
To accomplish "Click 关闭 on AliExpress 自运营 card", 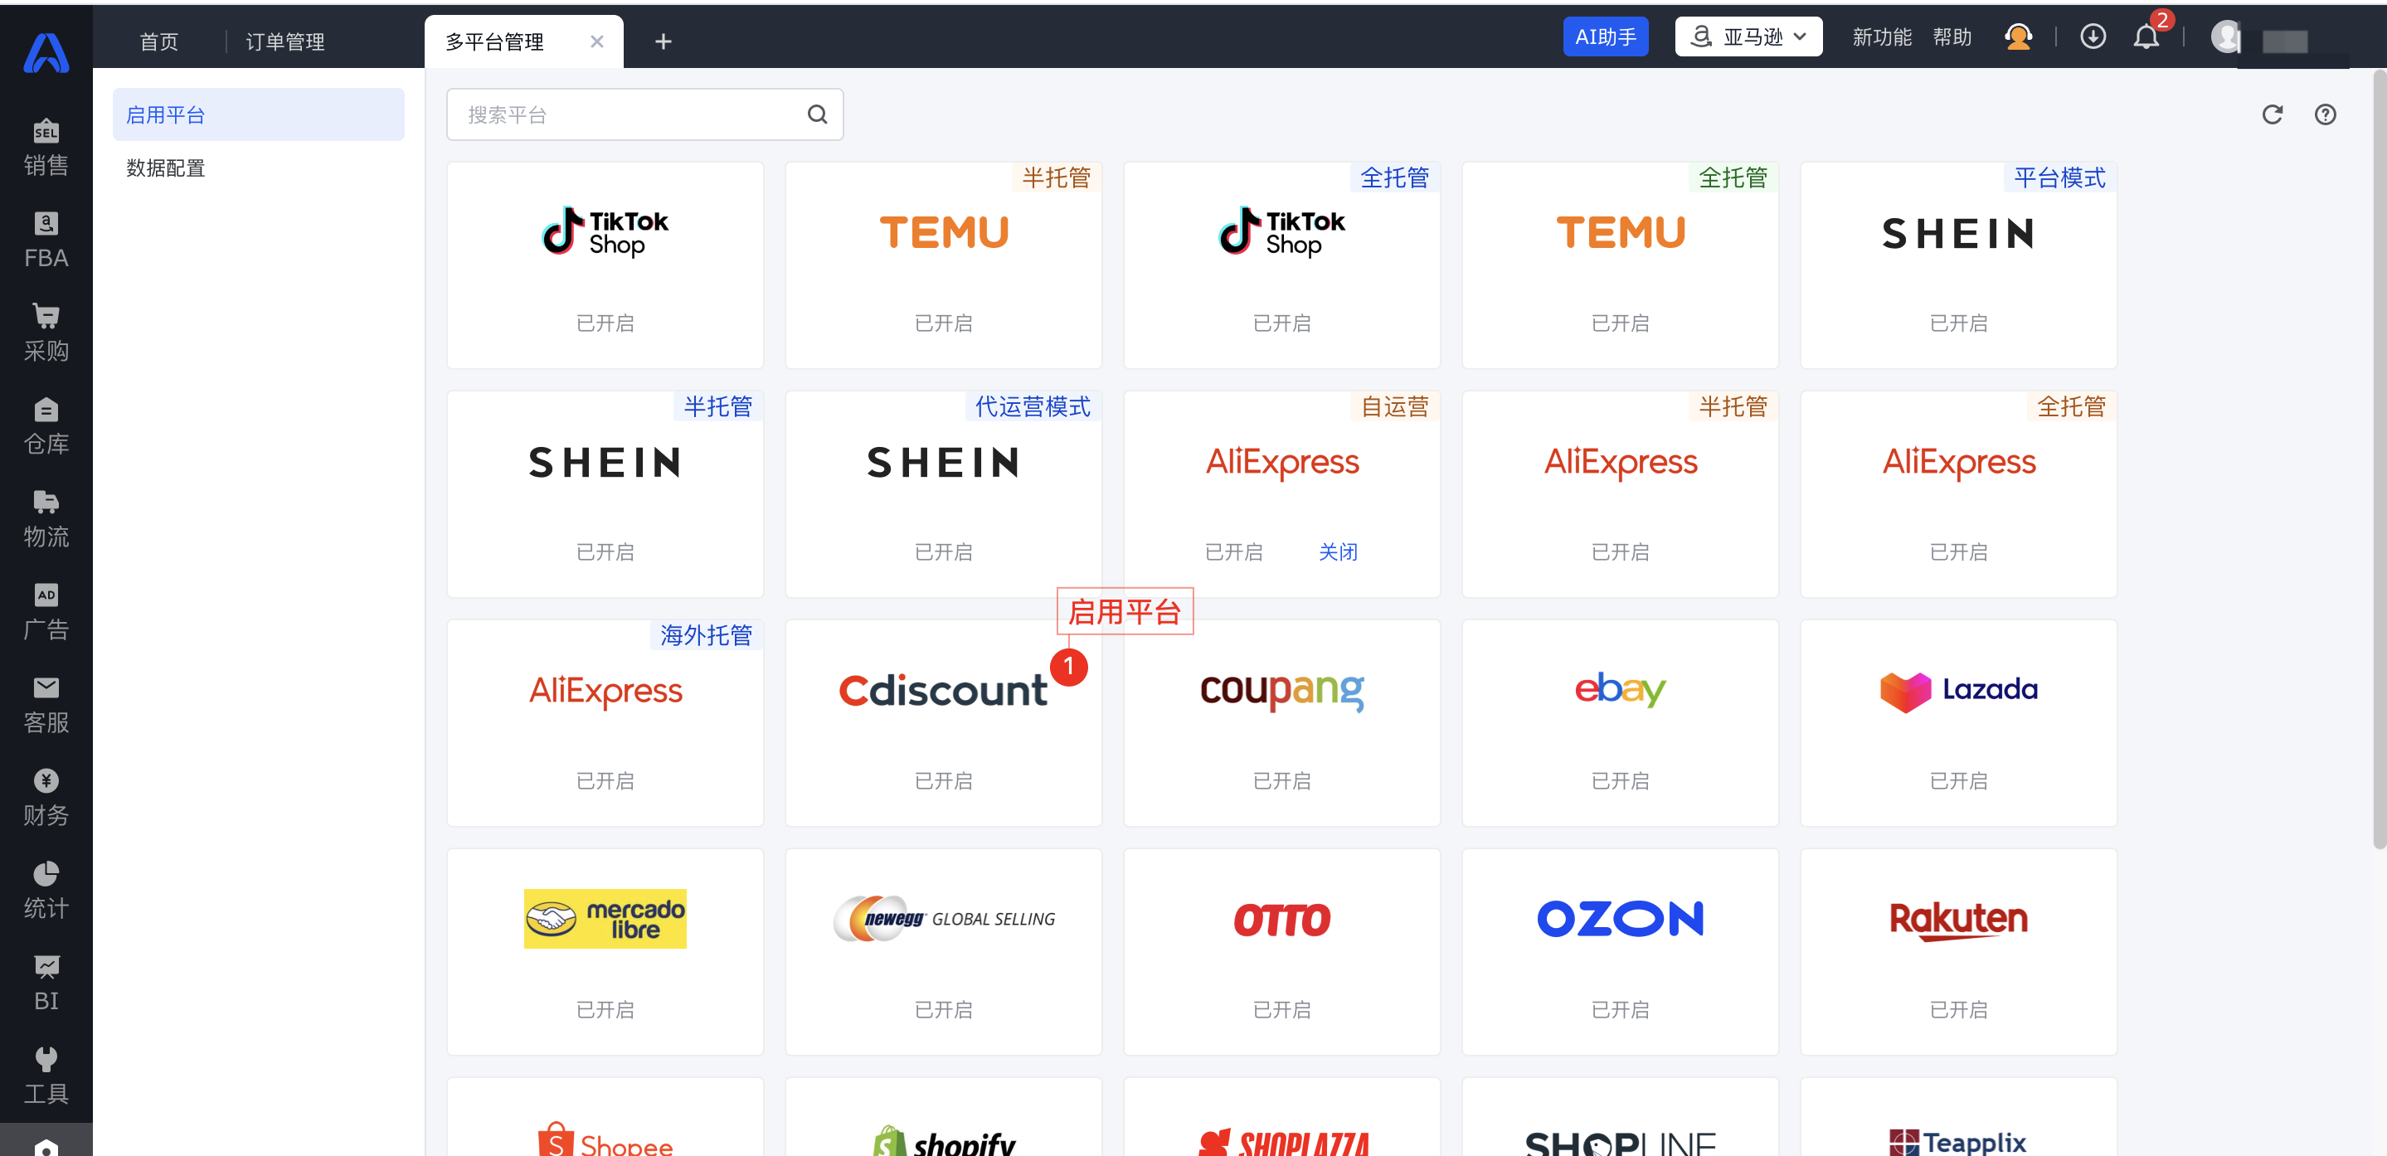I will coord(1337,552).
